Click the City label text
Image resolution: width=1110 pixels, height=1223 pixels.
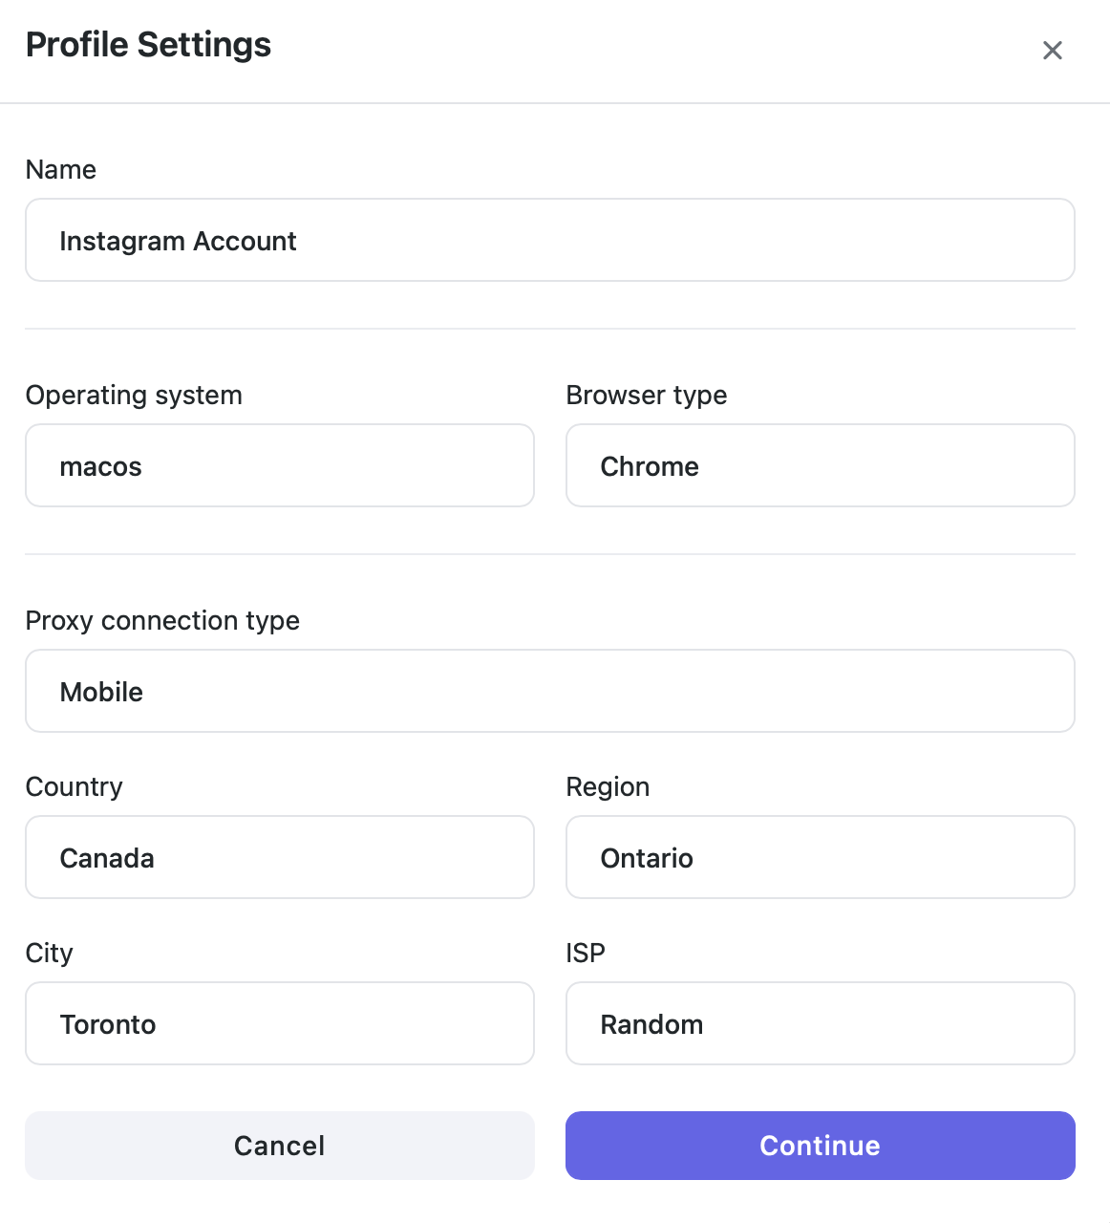[x=50, y=954]
